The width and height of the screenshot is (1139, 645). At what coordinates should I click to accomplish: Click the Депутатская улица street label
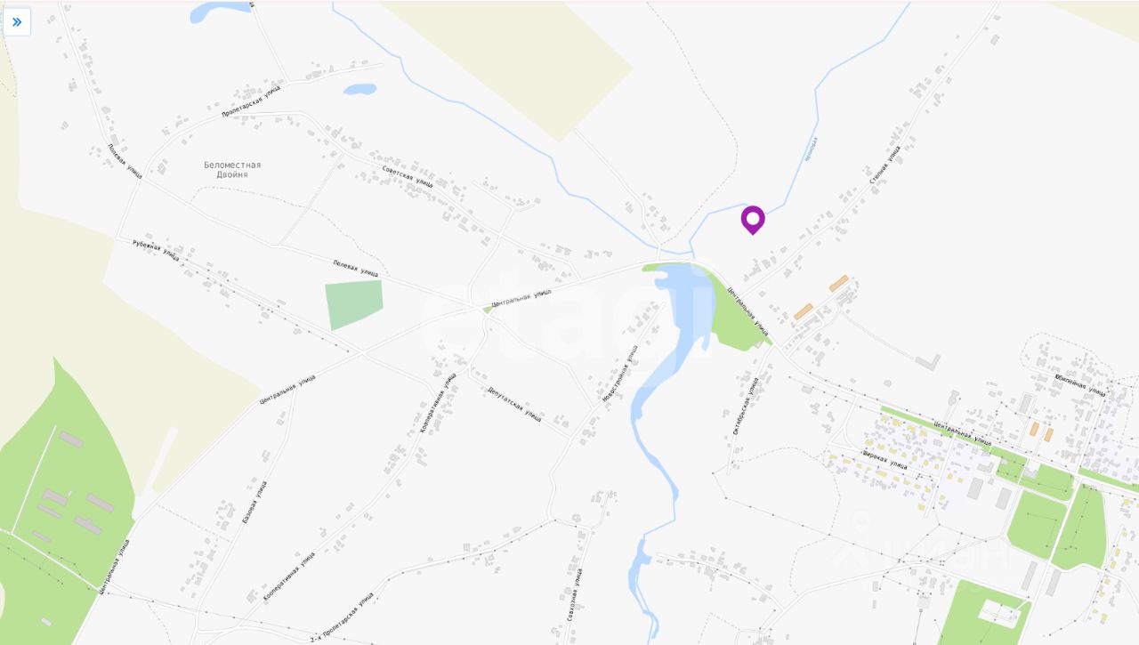[514, 404]
